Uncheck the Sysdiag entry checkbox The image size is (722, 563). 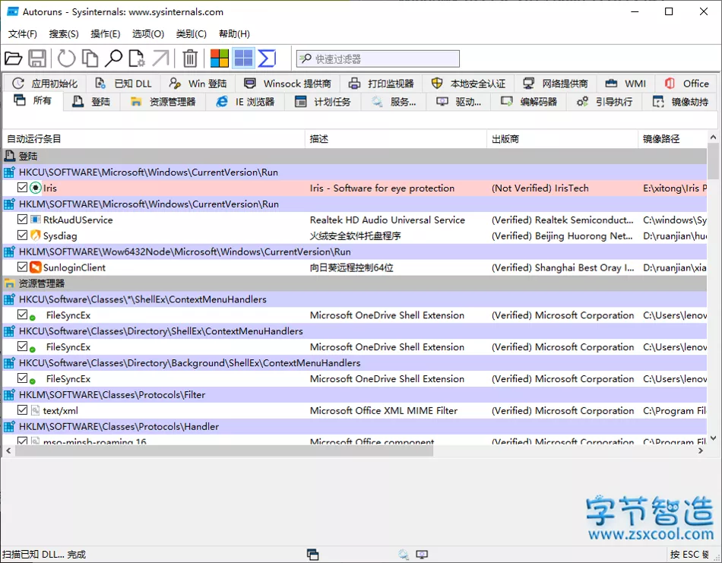coord(22,235)
